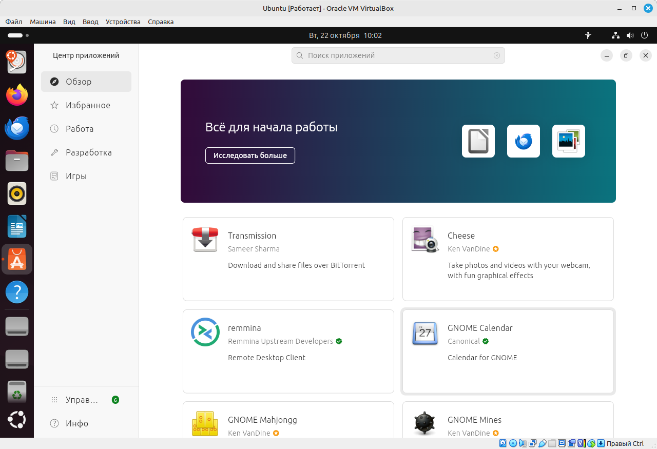657x449 pixels.
Task: Open Trash from the dock
Action: [17, 392]
